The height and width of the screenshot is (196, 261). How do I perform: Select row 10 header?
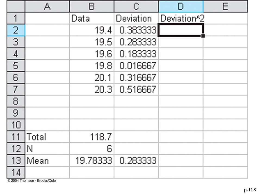coord(16,125)
